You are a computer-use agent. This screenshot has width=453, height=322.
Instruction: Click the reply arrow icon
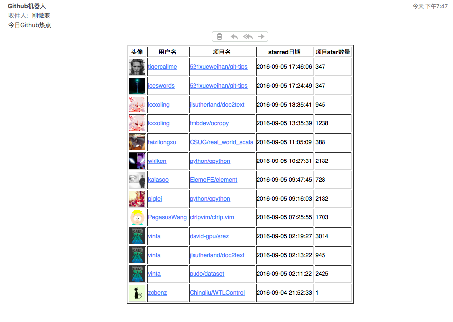pyautogui.click(x=234, y=36)
